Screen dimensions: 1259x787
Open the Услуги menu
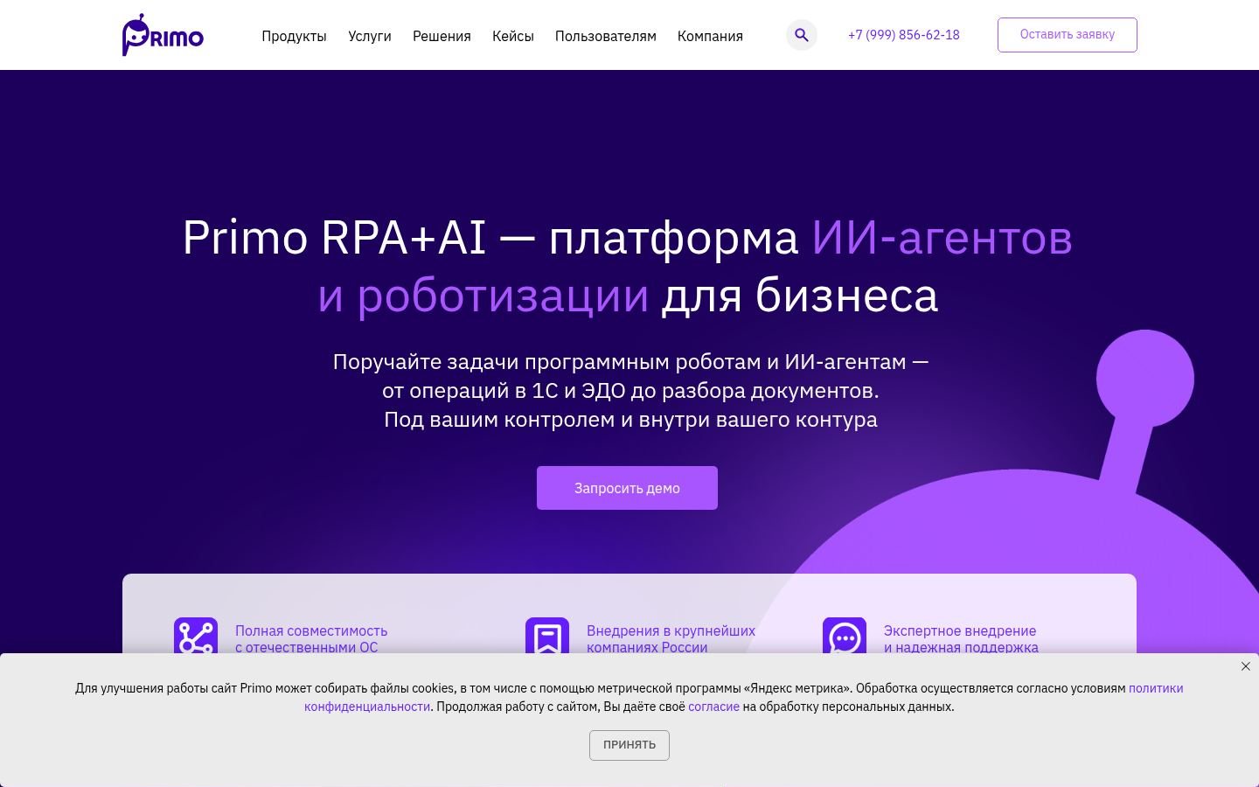click(x=370, y=36)
